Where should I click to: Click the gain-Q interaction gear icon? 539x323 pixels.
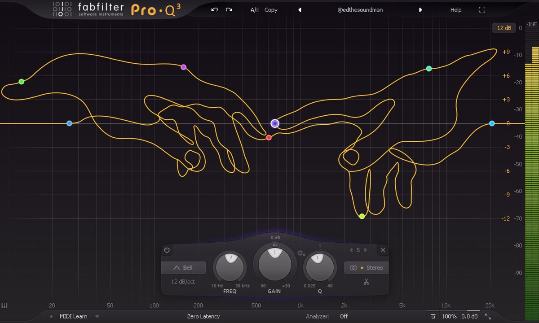301,253
